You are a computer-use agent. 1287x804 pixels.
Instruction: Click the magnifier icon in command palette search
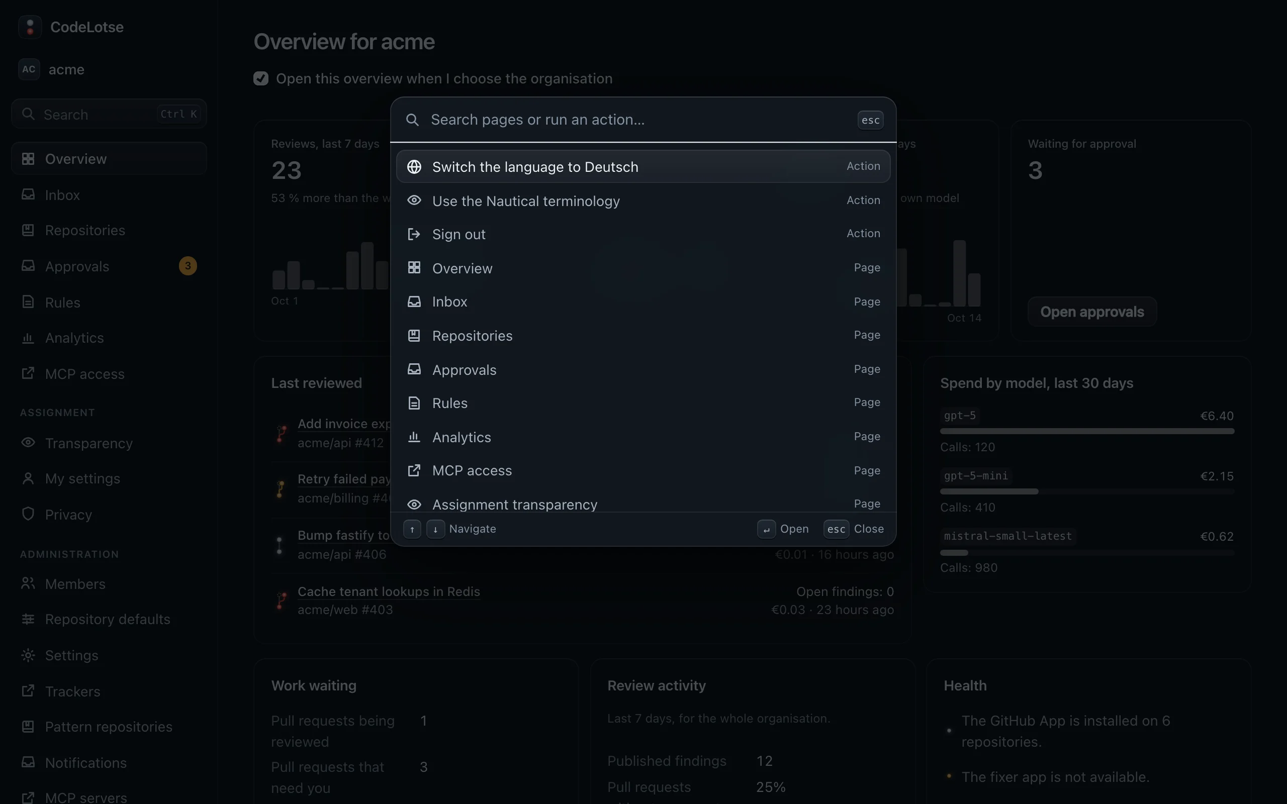click(412, 120)
